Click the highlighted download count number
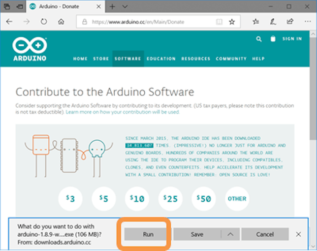The width and height of the screenshot is (317, 251). tap(139, 146)
